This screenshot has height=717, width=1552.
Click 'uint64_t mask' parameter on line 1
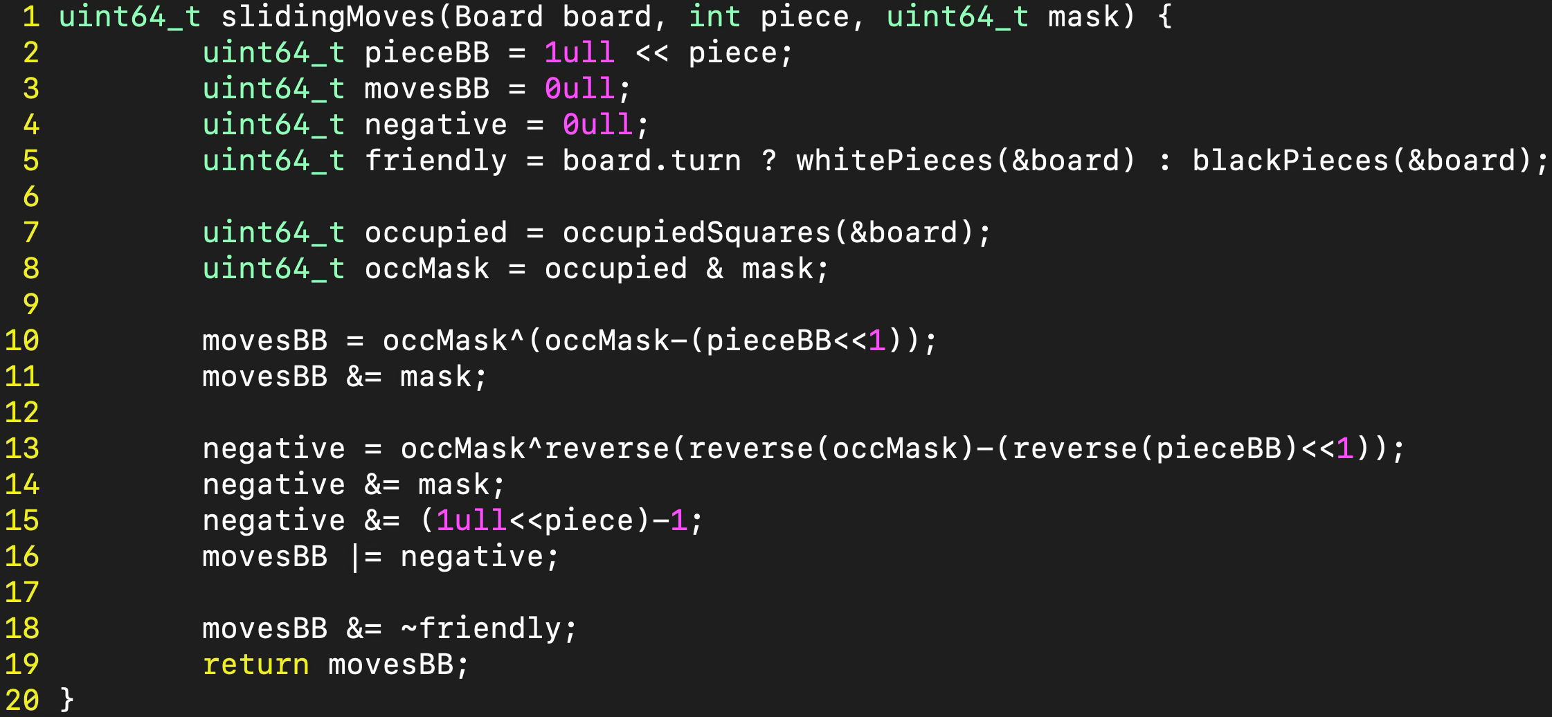(x=1002, y=17)
